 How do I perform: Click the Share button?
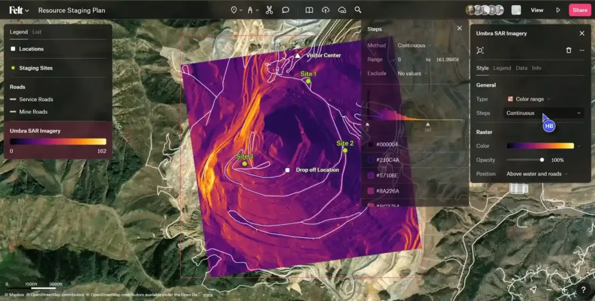580,10
